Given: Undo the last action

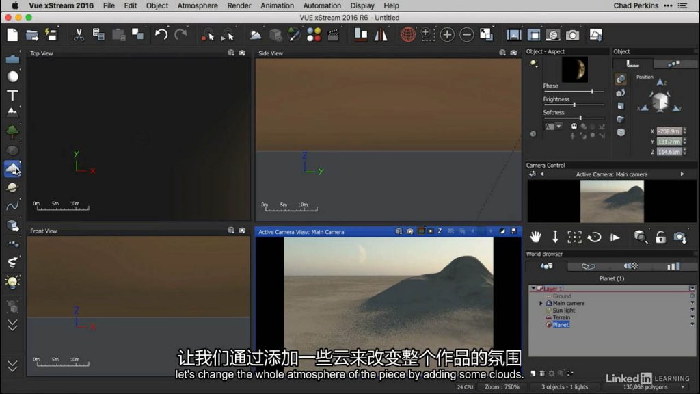Looking at the screenshot, I should [161, 34].
